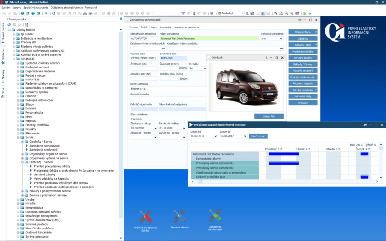Screen dimensions: 386x241
Task: Switch to the Zoznam tab
Action: [x=134, y=27]
